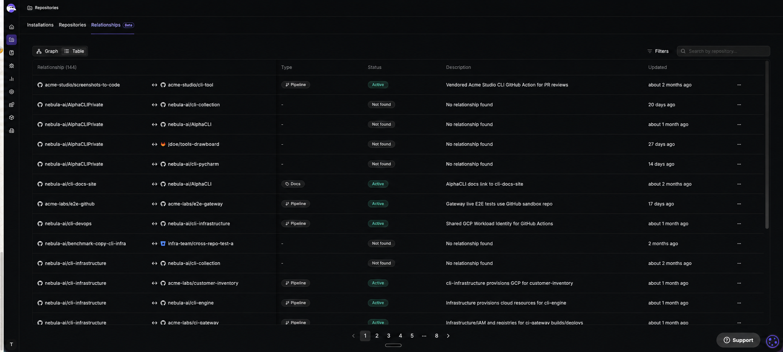Click the folder icon in the Repositories breadcrumb

pyautogui.click(x=30, y=8)
